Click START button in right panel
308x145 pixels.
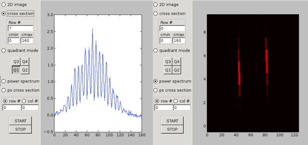172,121
